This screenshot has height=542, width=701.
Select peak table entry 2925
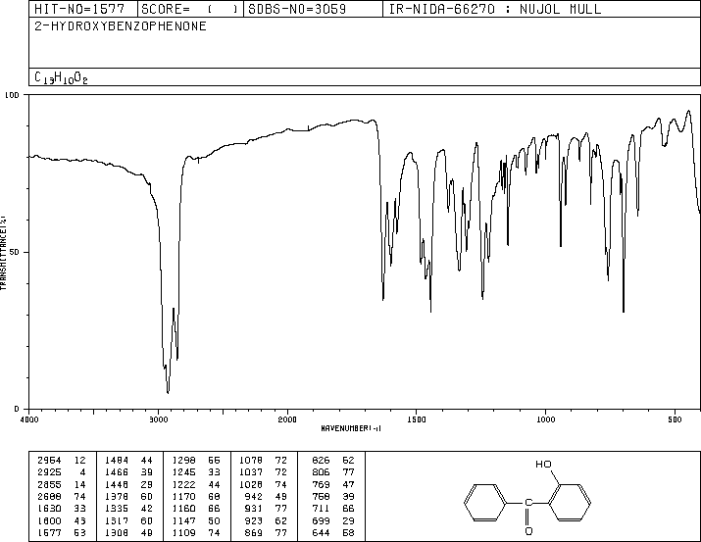[49, 472]
